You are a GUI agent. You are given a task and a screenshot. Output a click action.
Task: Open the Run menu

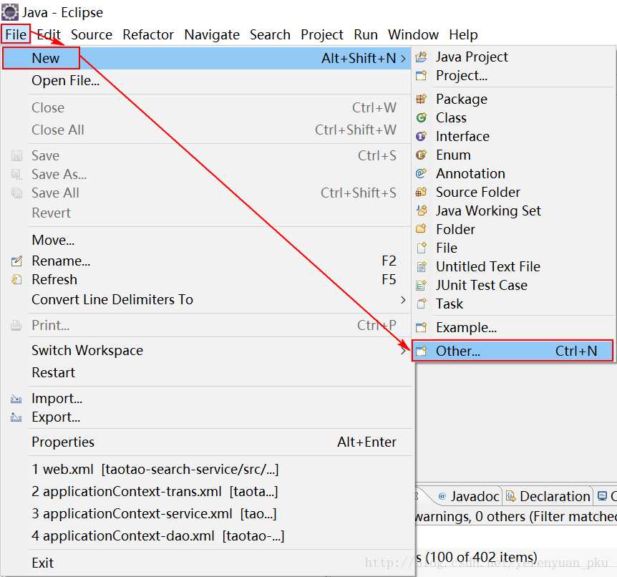coord(366,34)
